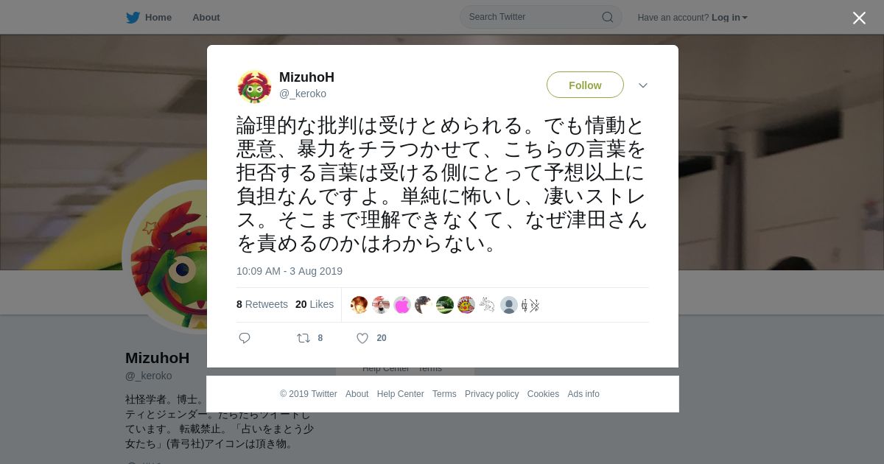Click the gray default-profile liker avatar
This screenshot has height=464, width=884.
click(509, 305)
